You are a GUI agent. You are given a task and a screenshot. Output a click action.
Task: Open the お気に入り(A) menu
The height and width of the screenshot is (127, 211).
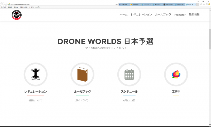point(24,7)
